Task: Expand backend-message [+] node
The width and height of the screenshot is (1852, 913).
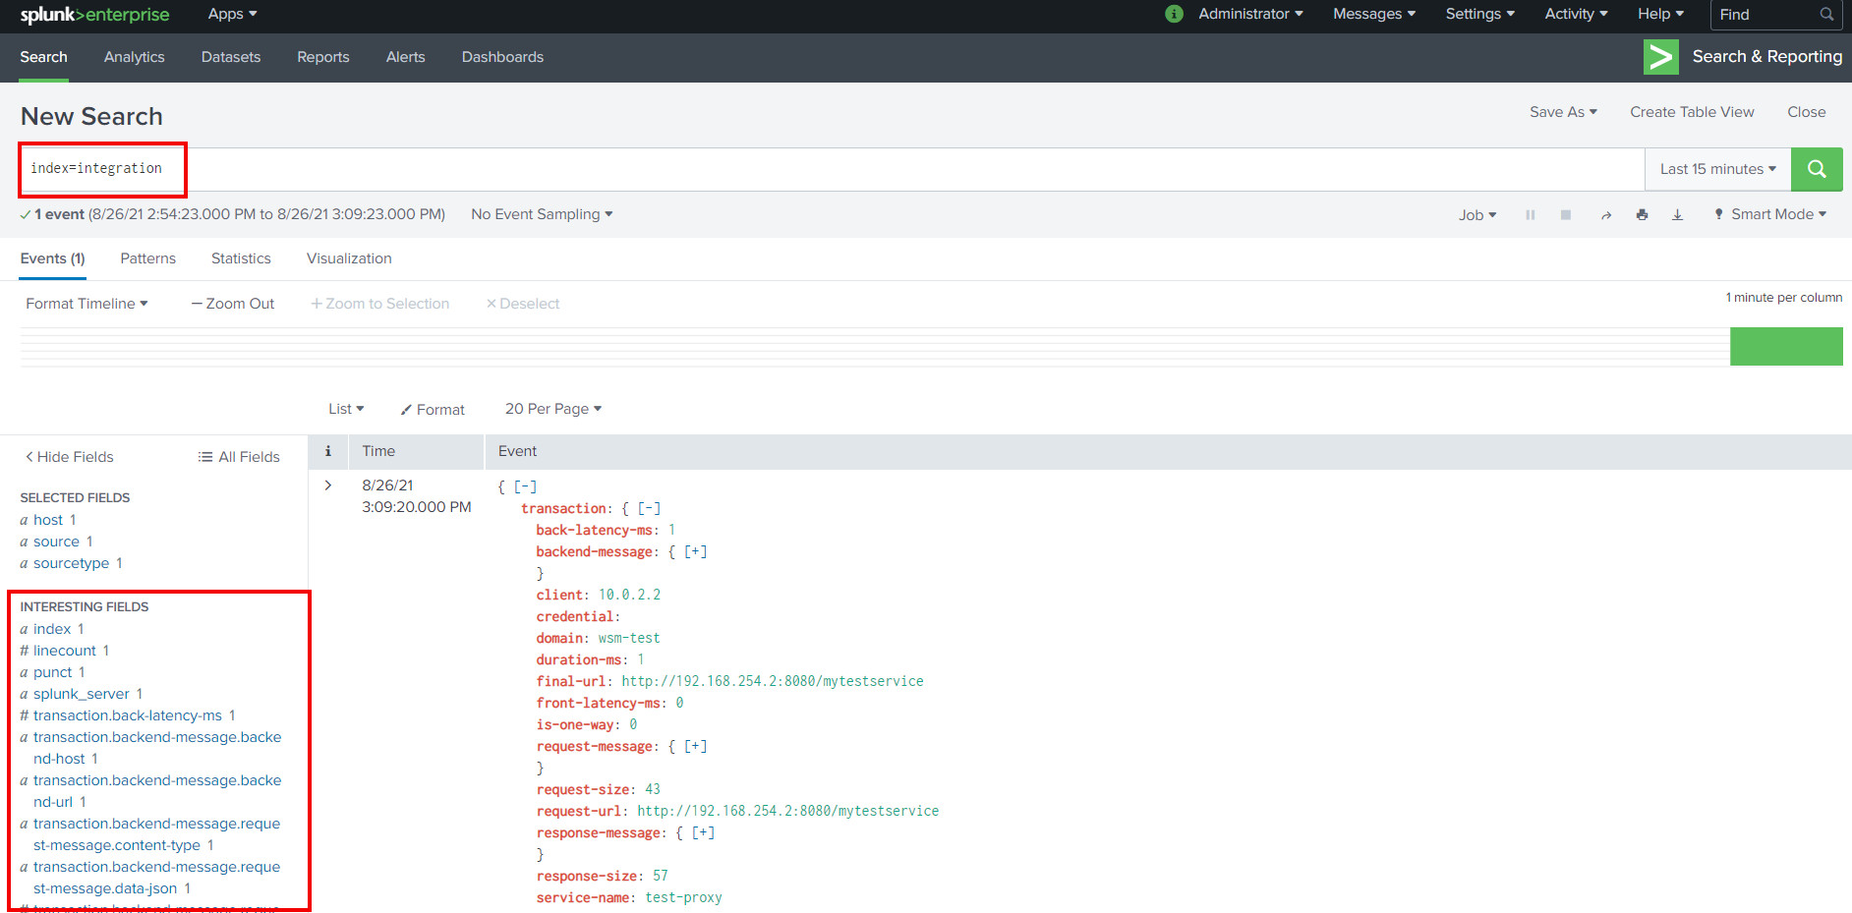Action: 696,551
